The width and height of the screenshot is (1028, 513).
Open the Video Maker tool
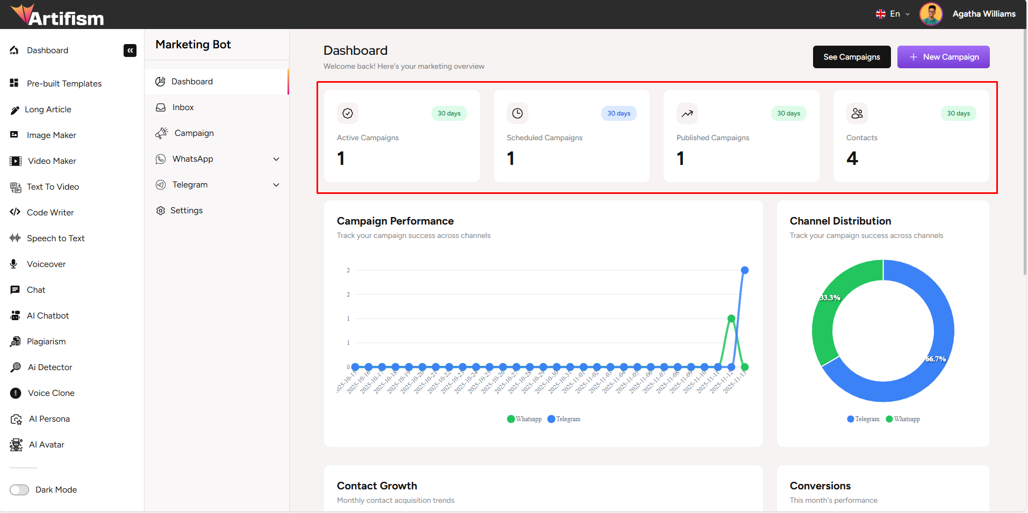(51, 161)
